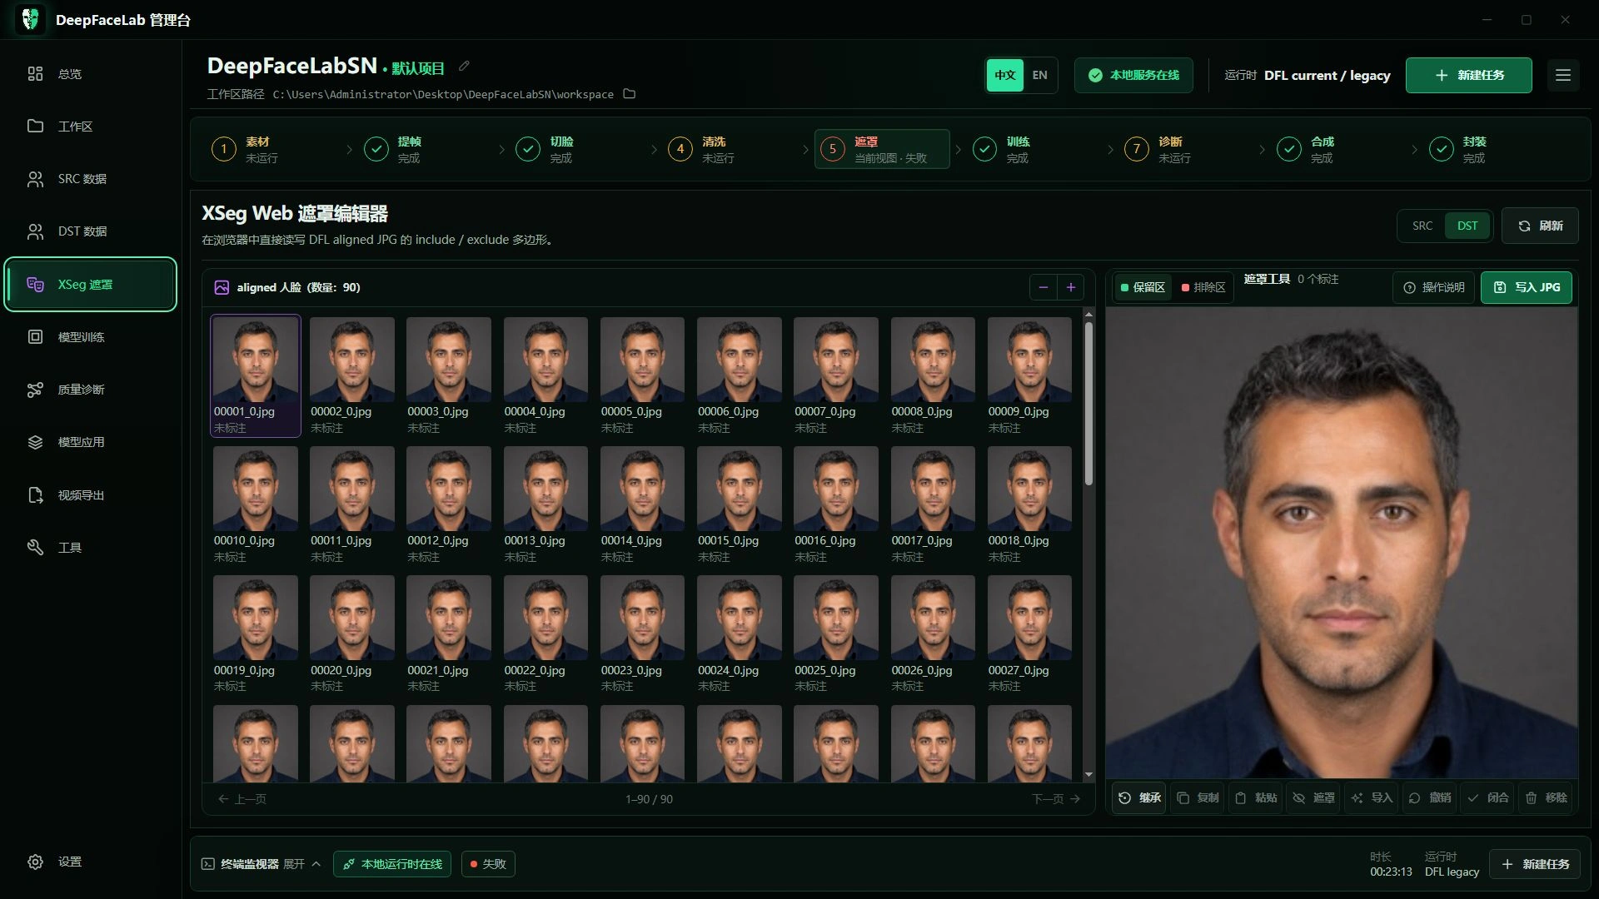Go to 上一页 previous page
This screenshot has width=1599, height=899.
pyautogui.click(x=242, y=799)
